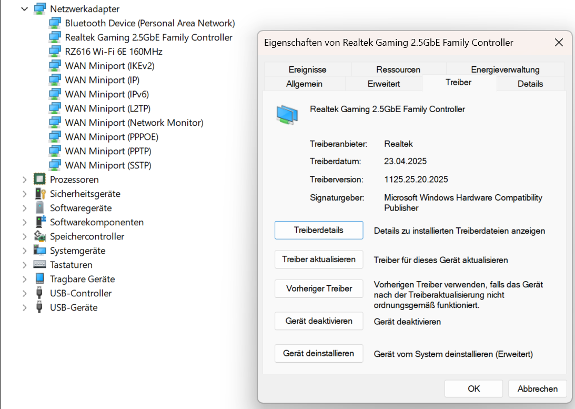Expand the Sicherheitsgeräte category

pyautogui.click(x=25, y=194)
